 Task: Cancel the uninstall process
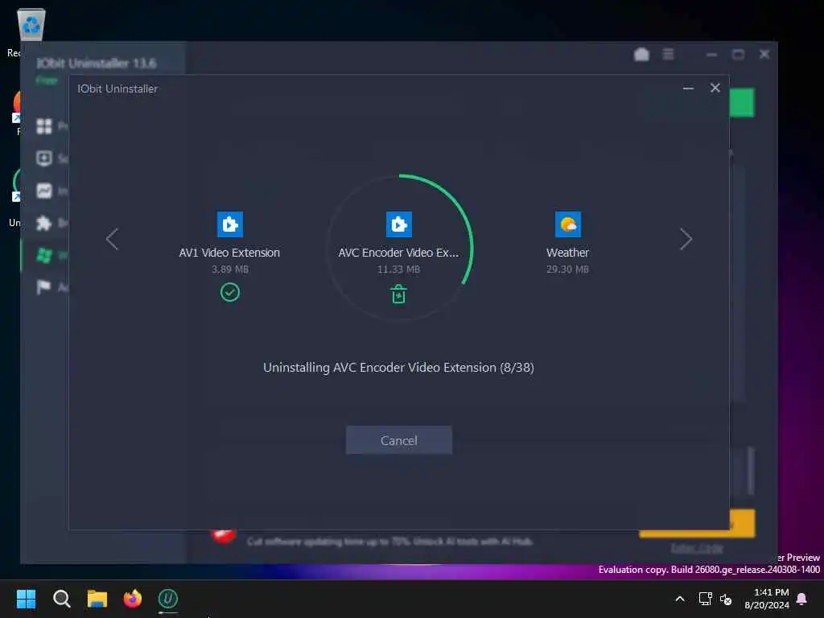pos(399,440)
